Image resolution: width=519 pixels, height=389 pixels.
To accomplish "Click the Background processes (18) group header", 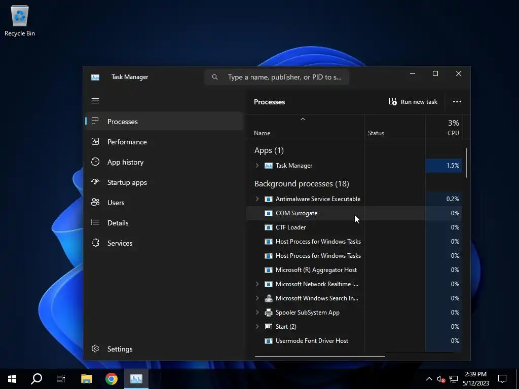I will tap(302, 183).
